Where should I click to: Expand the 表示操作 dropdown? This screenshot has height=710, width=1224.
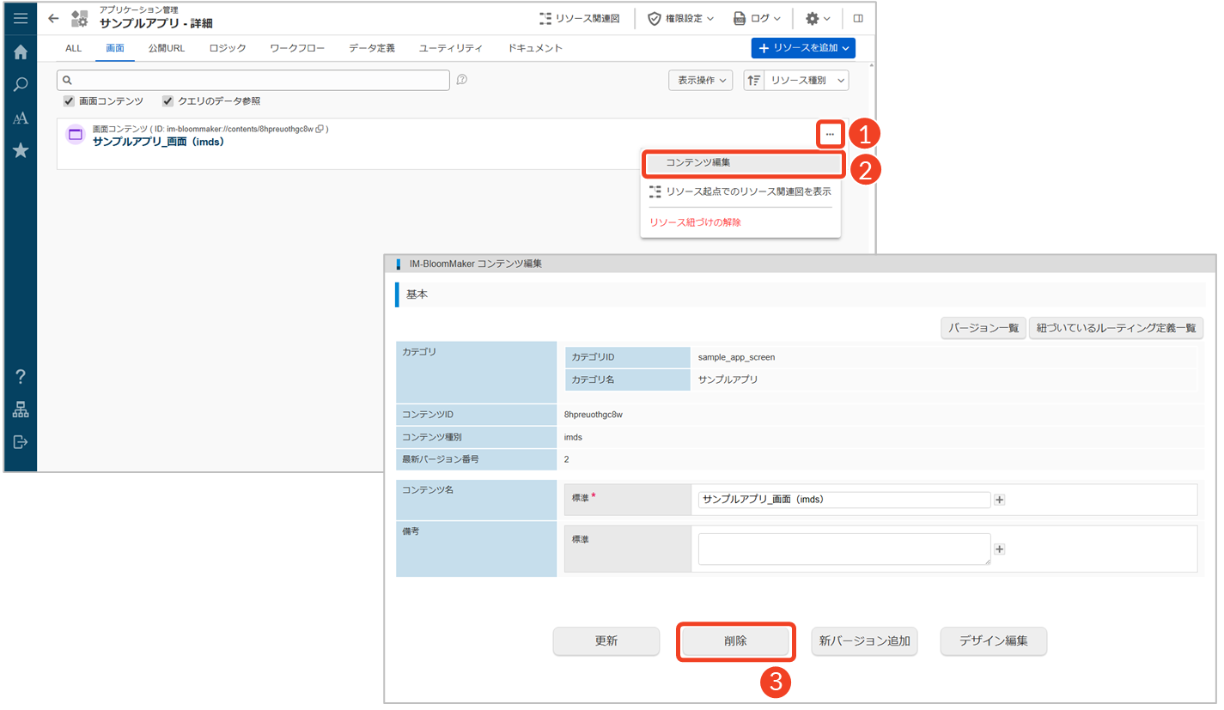coord(700,81)
